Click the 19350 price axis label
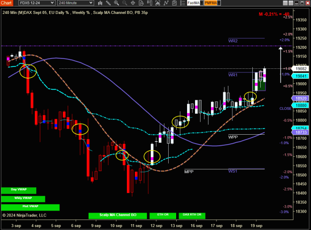This screenshot has width=311, height=230. pos(301,20)
